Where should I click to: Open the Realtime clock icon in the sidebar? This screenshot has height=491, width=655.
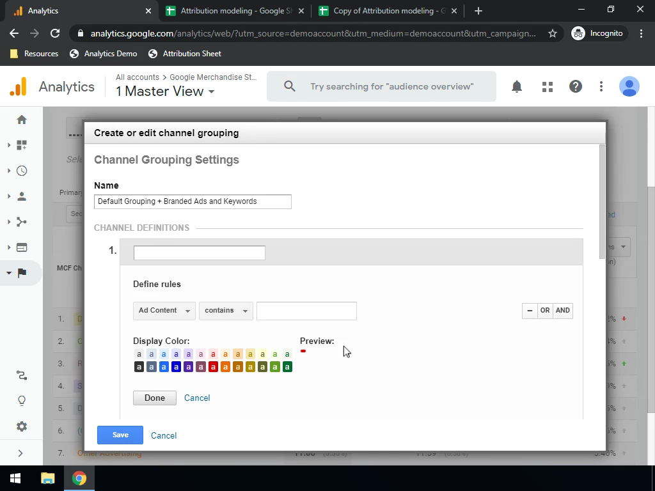click(22, 171)
